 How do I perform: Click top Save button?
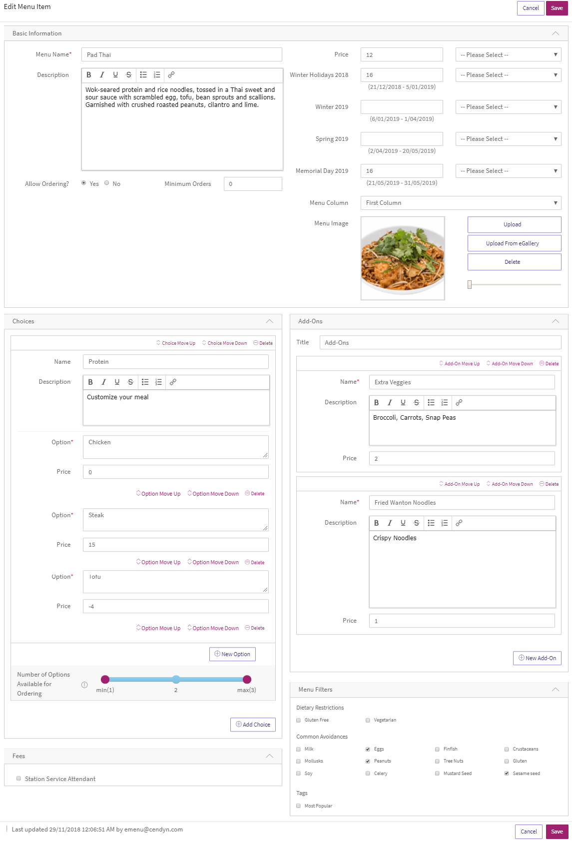click(x=557, y=8)
